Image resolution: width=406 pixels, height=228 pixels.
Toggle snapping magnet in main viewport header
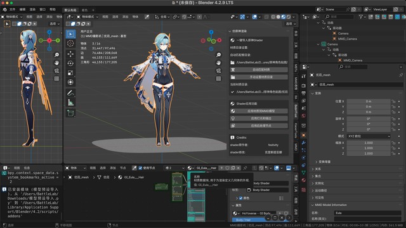pyautogui.click(x=184, y=17)
